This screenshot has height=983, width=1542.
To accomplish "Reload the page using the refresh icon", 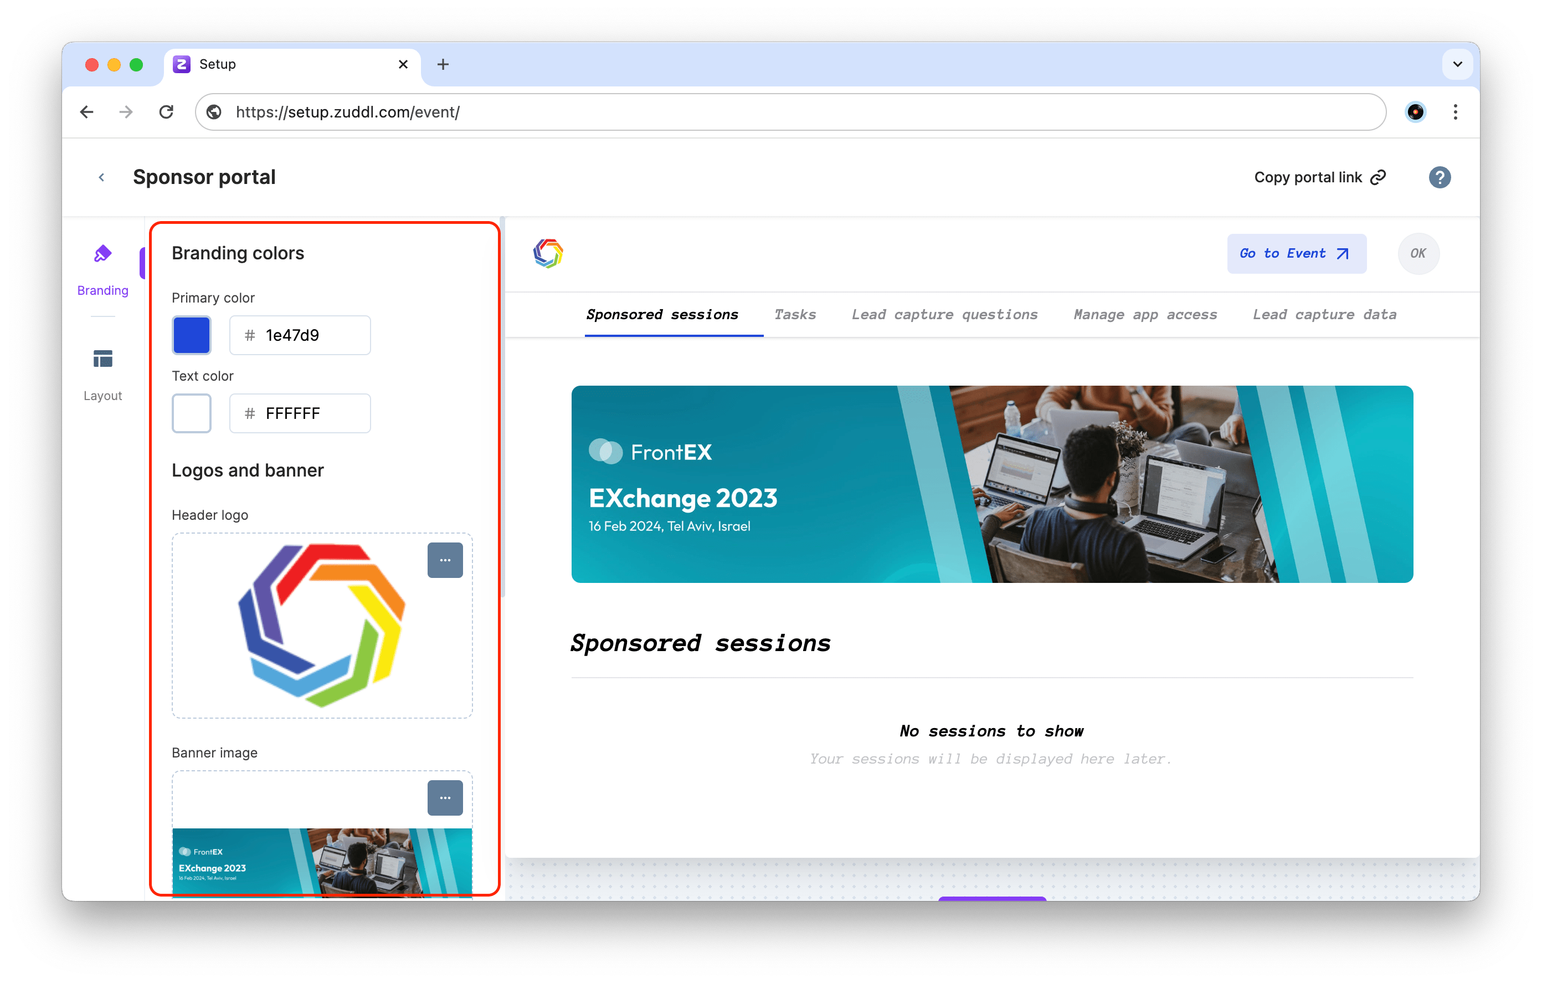I will 167,111.
